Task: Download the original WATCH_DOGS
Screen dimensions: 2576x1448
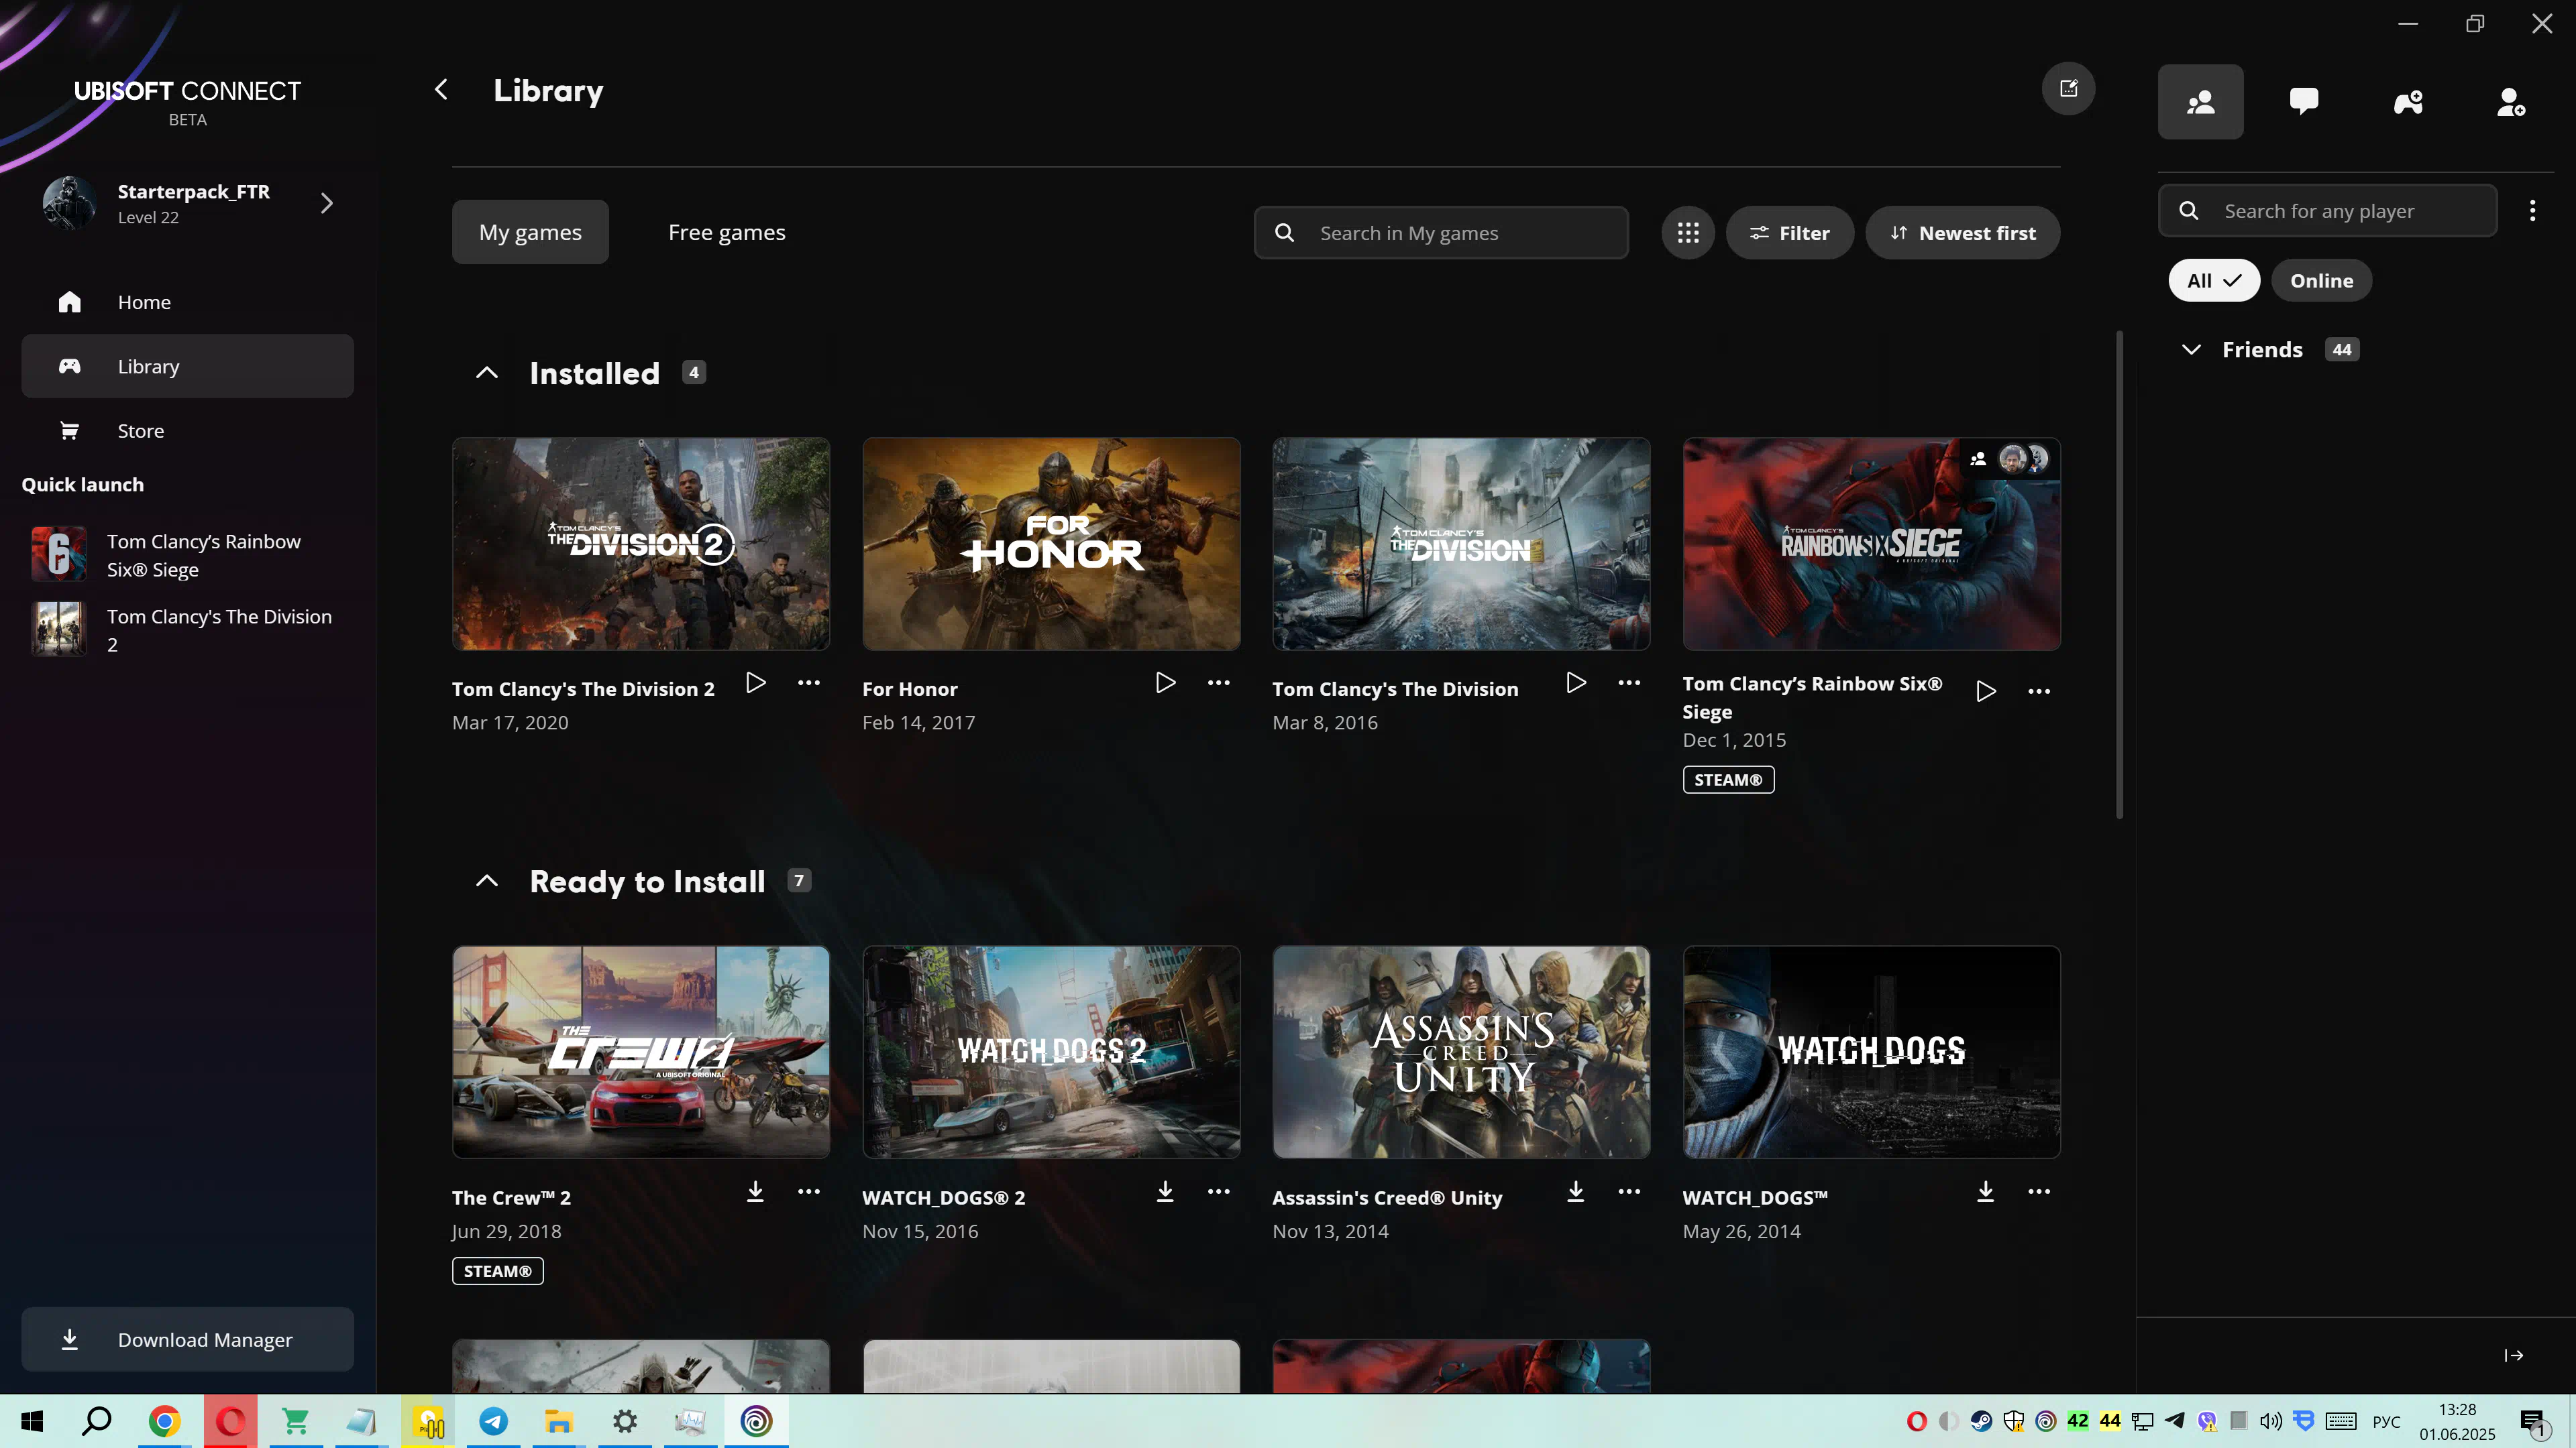Action: pos(1986,1191)
